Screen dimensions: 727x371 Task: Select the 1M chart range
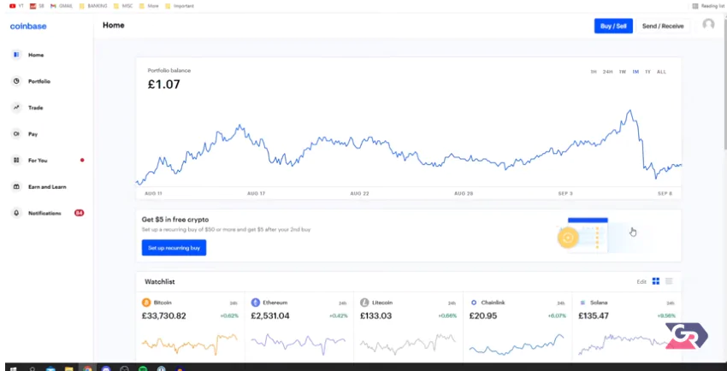click(x=635, y=72)
